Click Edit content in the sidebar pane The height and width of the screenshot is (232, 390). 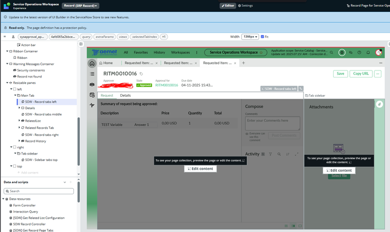tap(339, 170)
